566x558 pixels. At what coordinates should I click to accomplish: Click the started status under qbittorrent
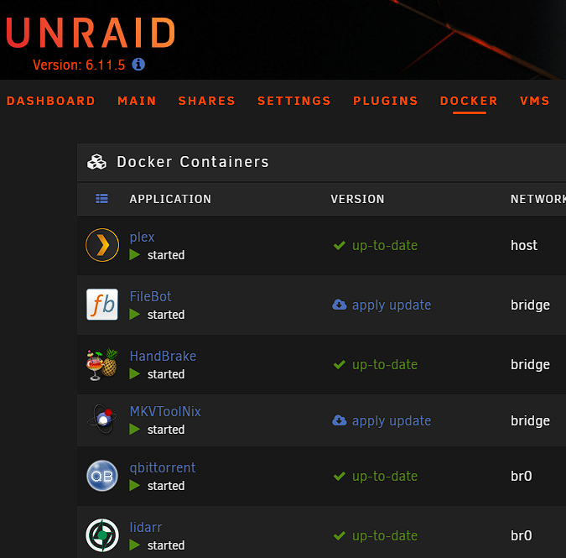point(166,486)
